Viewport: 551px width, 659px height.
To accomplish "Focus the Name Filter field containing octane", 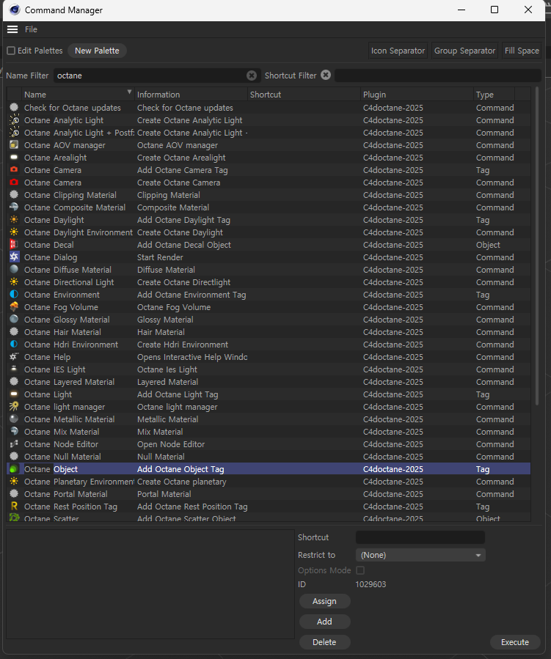I will coord(157,76).
